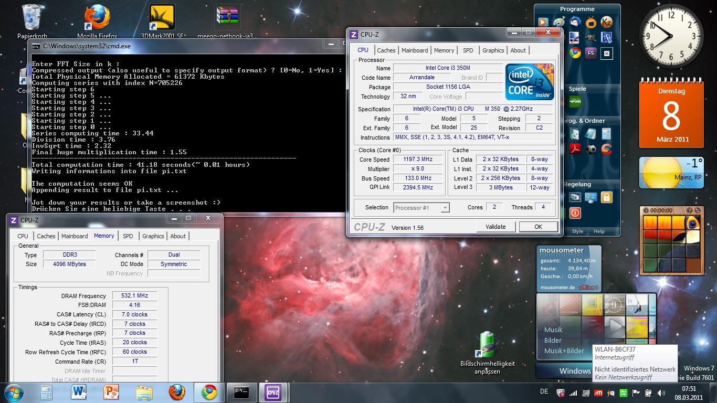Click the Validate button in CPU-Z
This screenshot has width=717, height=403.
[495, 227]
